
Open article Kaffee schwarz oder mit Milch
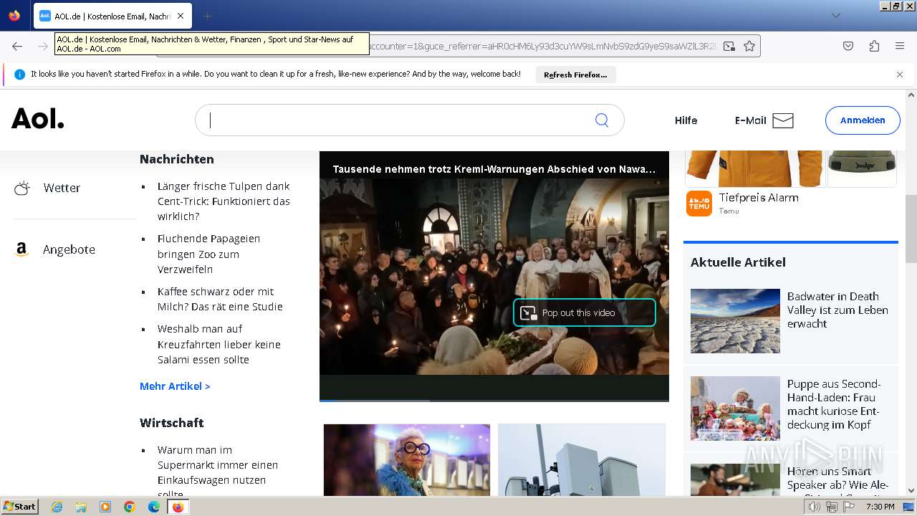(220, 299)
